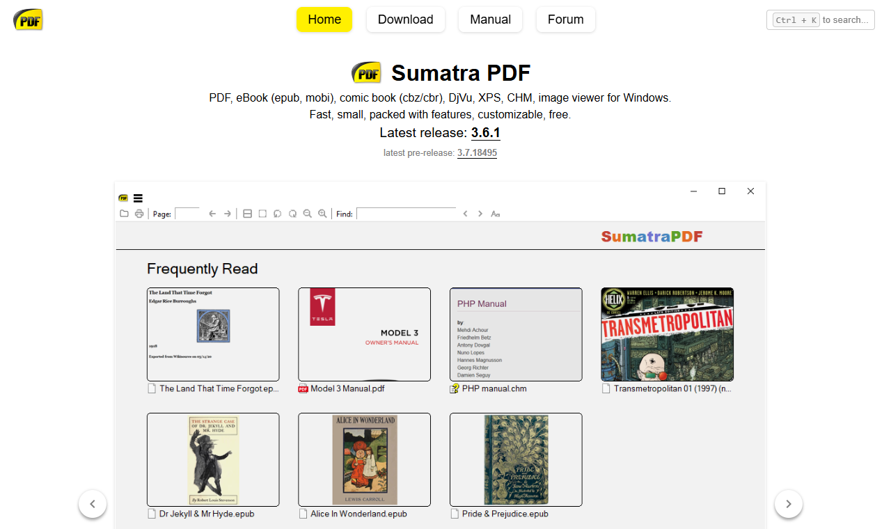
Task: Click the Page number input field
Action: coord(187,214)
